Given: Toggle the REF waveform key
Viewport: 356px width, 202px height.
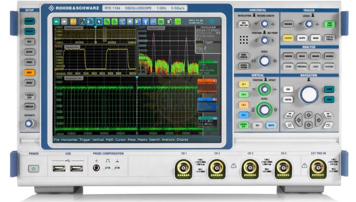Looking at the screenshot, I should click(x=258, y=125).
